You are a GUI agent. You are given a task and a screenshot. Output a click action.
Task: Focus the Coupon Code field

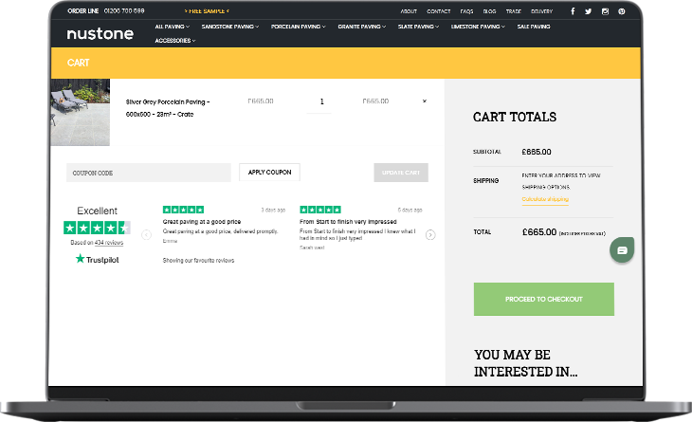coord(148,173)
